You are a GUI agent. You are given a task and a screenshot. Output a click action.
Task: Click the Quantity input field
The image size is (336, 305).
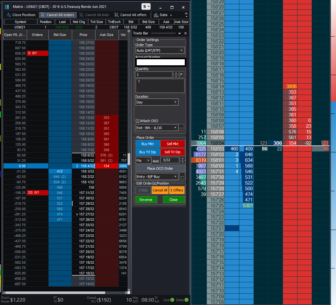(154, 74)
